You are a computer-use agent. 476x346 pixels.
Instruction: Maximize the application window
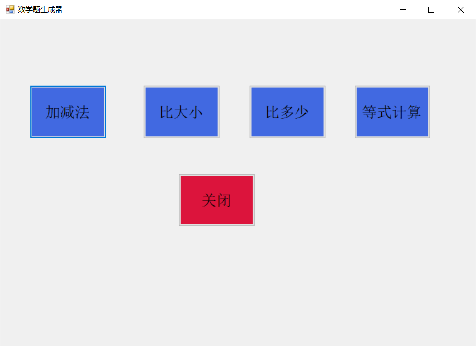tap(431, 9)
